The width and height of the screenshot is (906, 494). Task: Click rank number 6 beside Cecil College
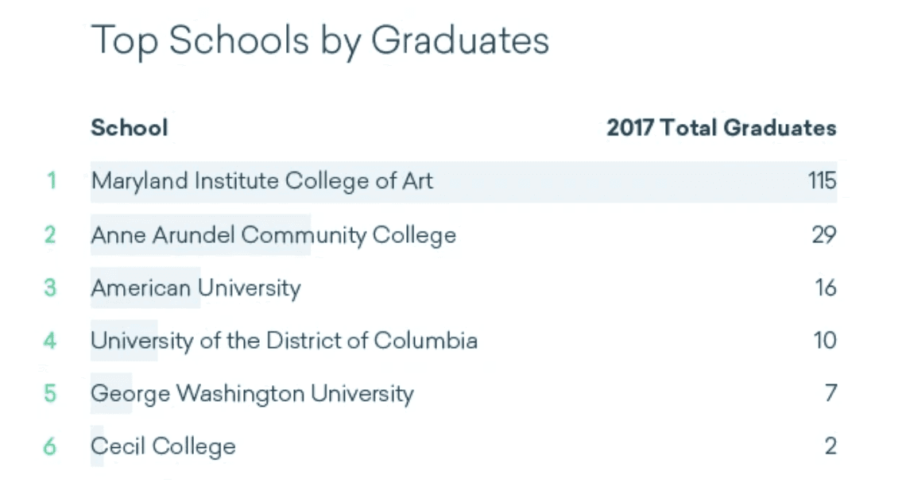coord(50,446)
